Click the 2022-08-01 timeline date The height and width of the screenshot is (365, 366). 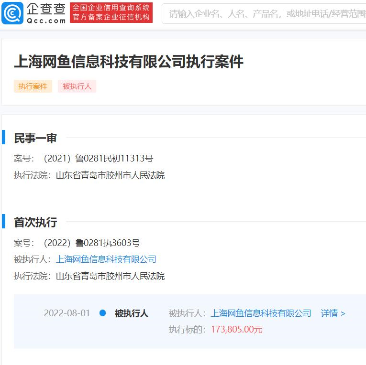tap(67, 313)
